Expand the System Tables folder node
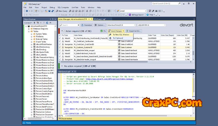Image resolution: width=218 pixels, height=126 pixels. pyautogui.click(x=32, y=34)
